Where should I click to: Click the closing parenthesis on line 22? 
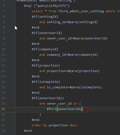point(40,115)
